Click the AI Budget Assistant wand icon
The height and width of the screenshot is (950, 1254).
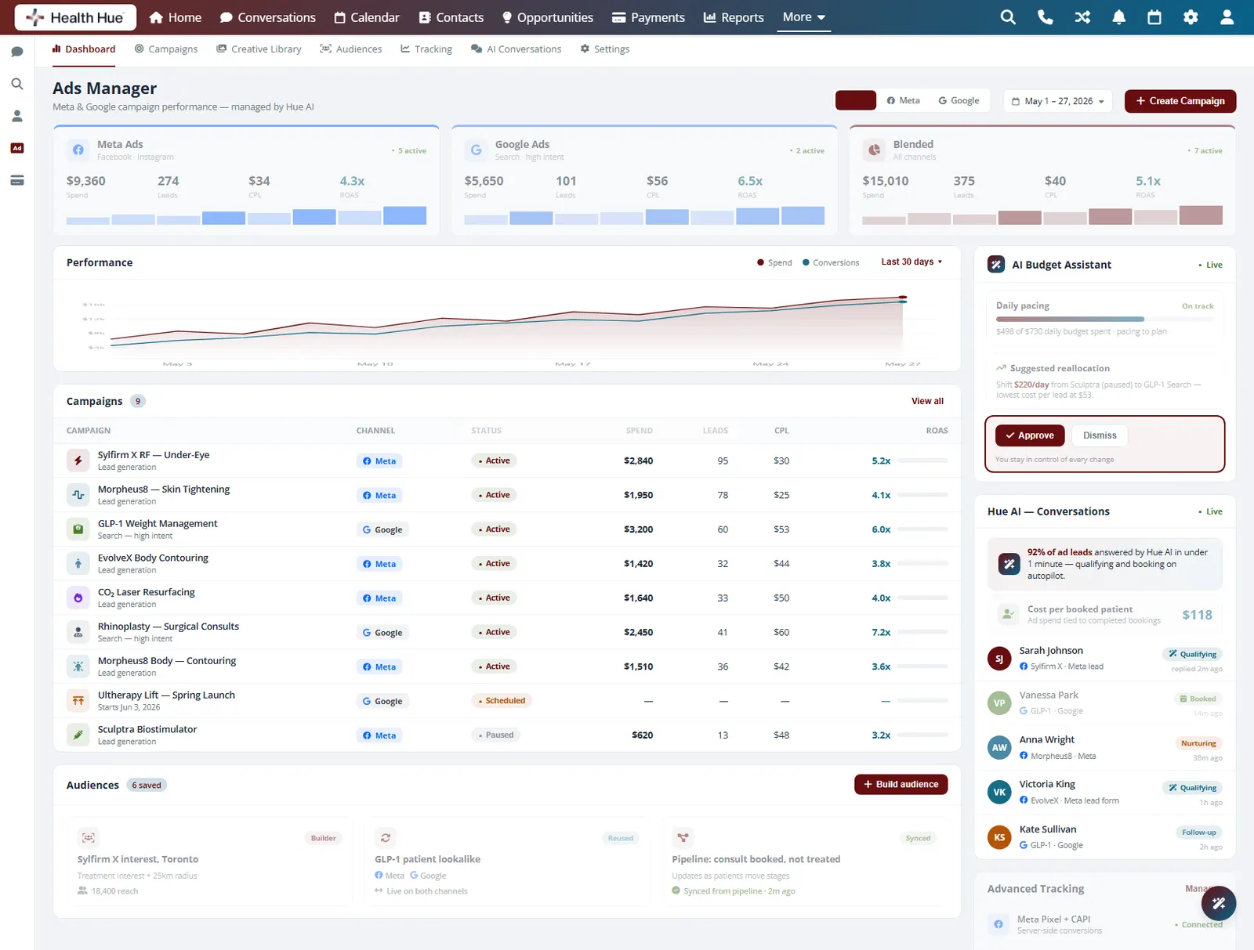click(996, 265)
